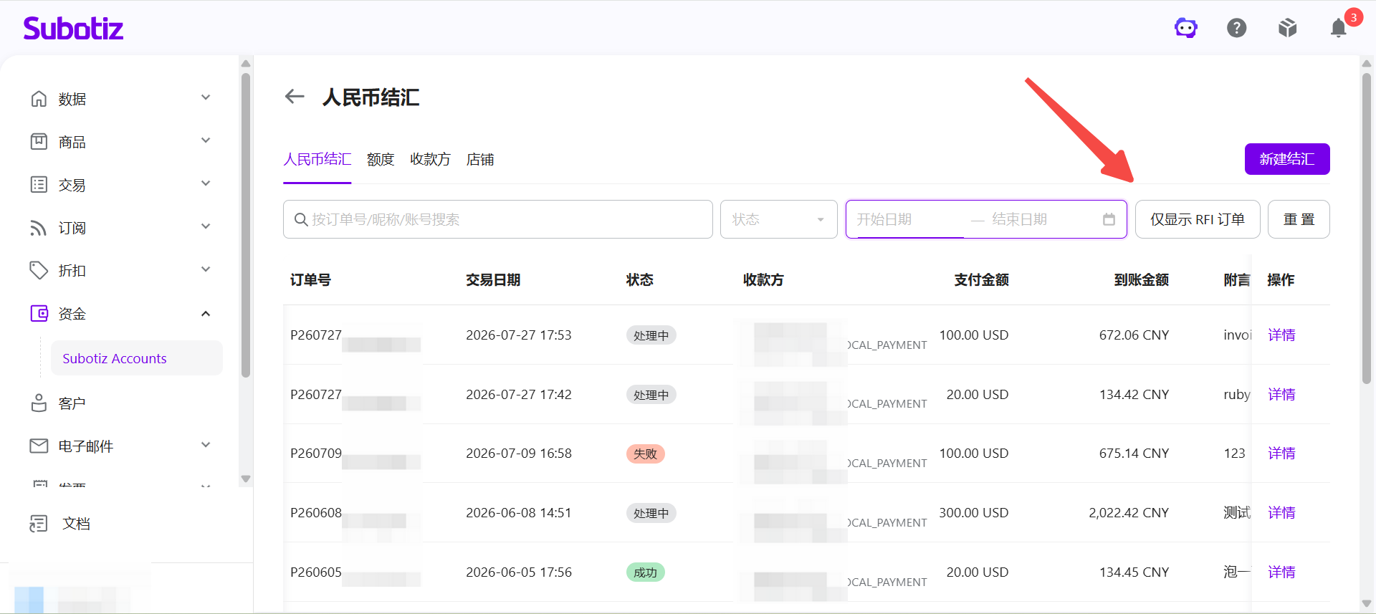The height and width of the screenshot is (614, 1376).
Task: Click the 电子邮件 envelope icon in sidebar
Action: click(x=39, y=446)
